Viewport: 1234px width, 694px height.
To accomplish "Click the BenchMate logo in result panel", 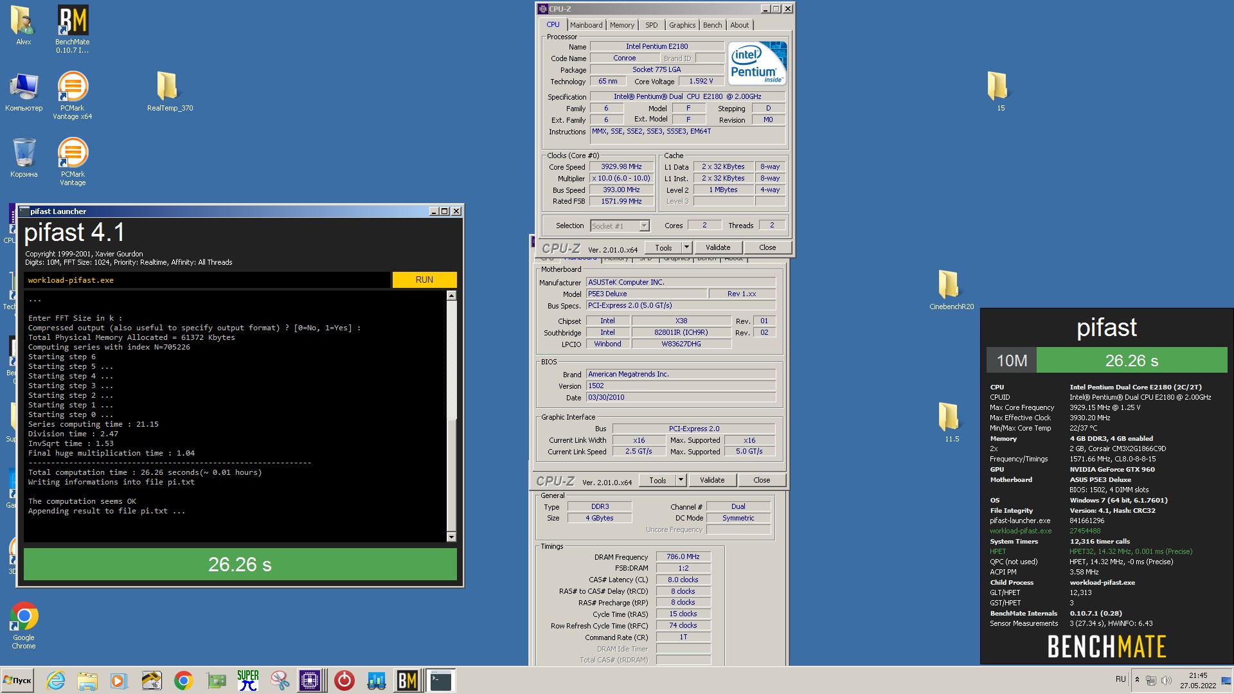I will click(1106, 646).
